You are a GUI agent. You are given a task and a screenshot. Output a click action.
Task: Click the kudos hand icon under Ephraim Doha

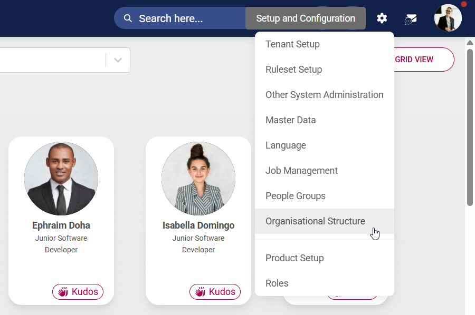(x=63, y=291)
